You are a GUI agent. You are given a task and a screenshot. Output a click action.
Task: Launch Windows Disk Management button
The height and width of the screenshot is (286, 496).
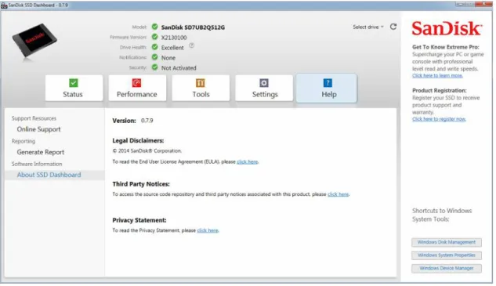click(x=447, y=242)
